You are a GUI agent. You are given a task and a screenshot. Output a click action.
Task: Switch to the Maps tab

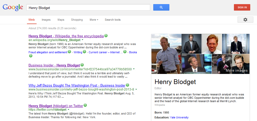click(61, 20)
